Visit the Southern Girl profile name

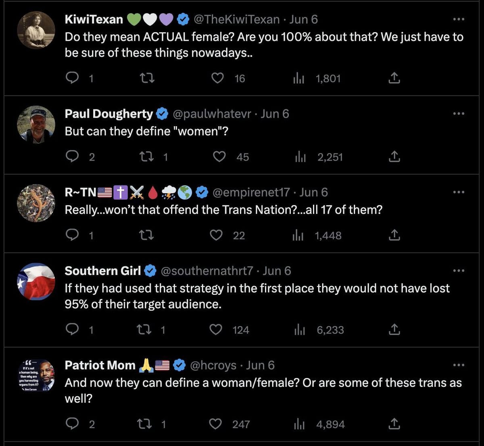tap(103, 271)
